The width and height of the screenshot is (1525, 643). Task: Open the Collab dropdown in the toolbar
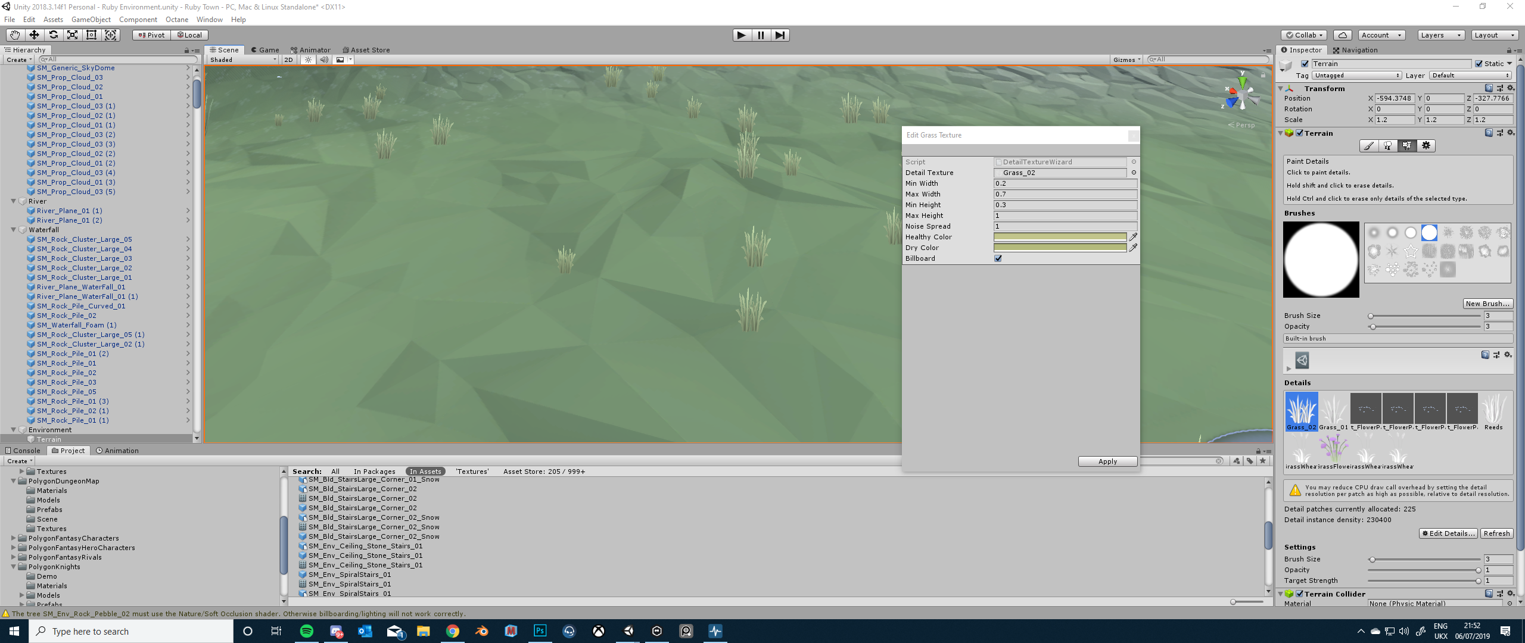click(1303, 35)
